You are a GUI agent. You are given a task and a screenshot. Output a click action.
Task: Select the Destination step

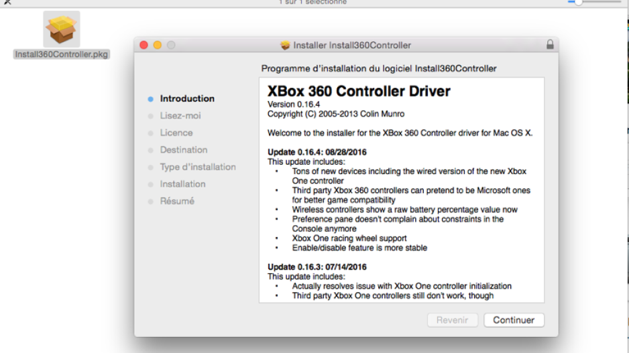point(184,150)
